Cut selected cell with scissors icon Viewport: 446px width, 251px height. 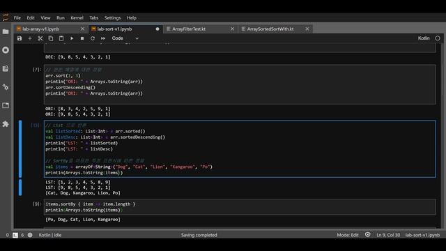click(x=40, y=38)
